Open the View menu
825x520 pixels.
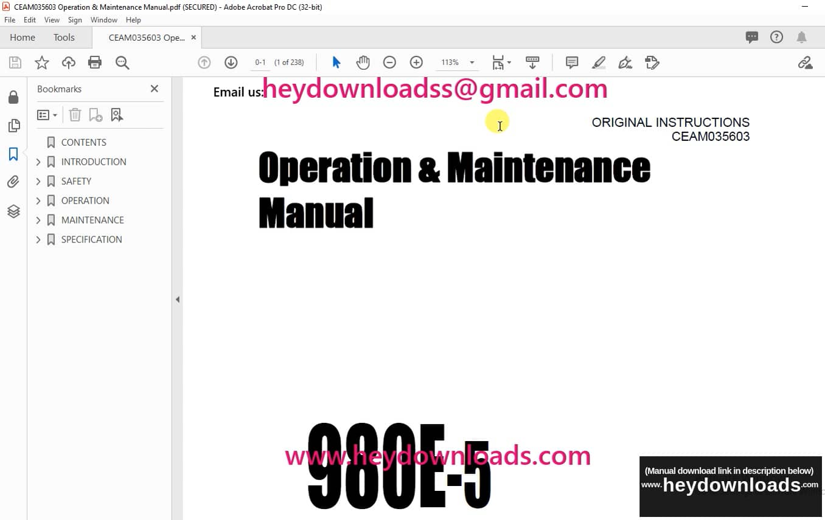click(x=52, y=20)
